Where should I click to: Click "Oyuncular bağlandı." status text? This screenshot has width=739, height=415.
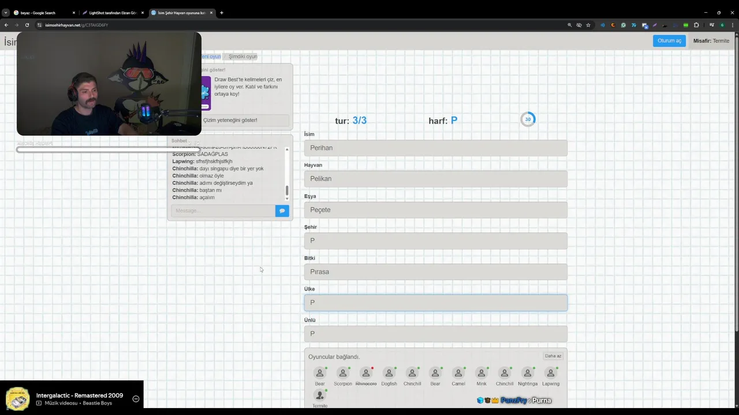point(334,357)
